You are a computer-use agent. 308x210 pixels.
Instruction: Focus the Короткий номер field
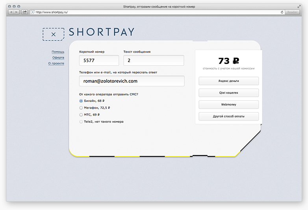click(99, 60)
